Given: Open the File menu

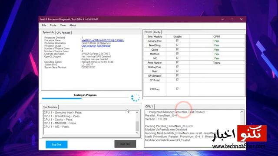Looking at the screenshot, I should [x=44, y=25].
